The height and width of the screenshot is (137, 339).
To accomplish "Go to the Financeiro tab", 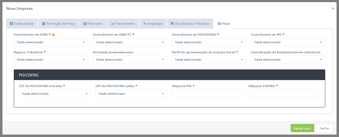I will (93, 23).
